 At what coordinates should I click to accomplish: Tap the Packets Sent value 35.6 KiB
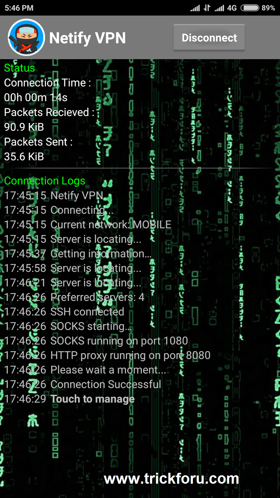pyautogui.click(x=24, y=157)
